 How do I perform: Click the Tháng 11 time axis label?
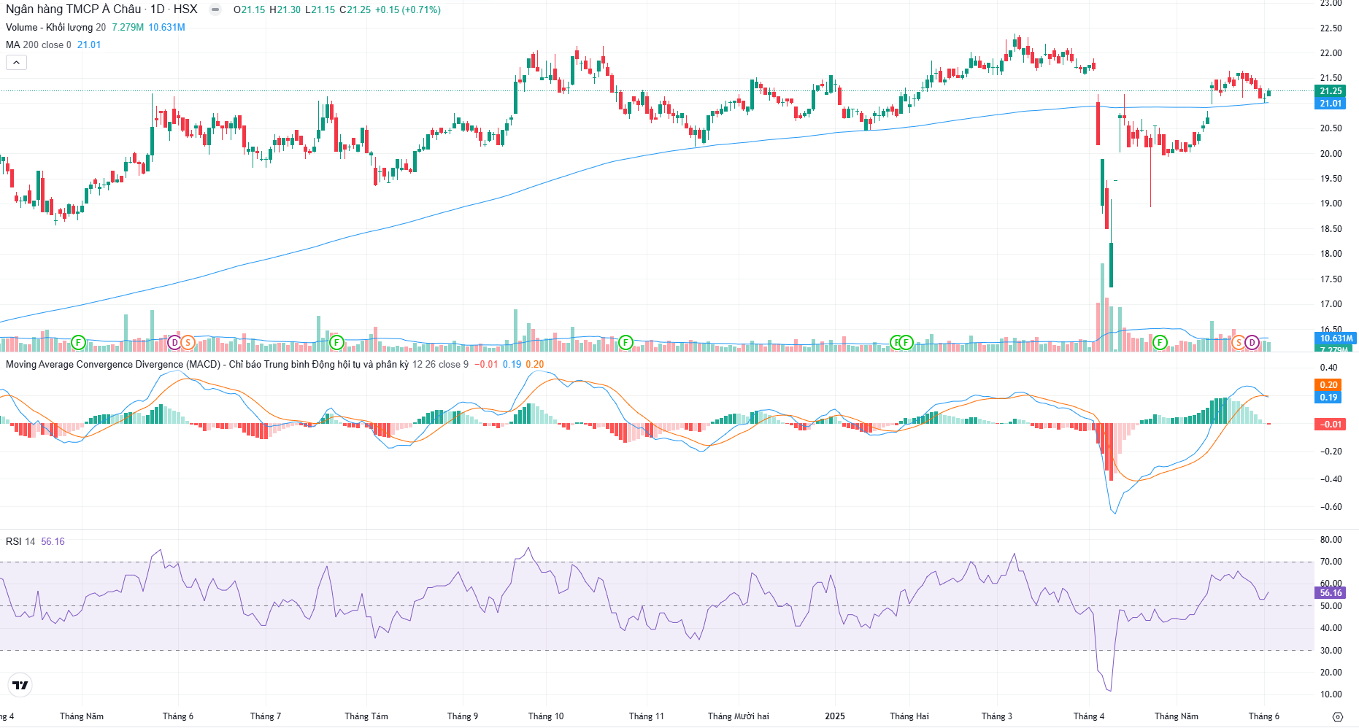[x=647, y=716]
